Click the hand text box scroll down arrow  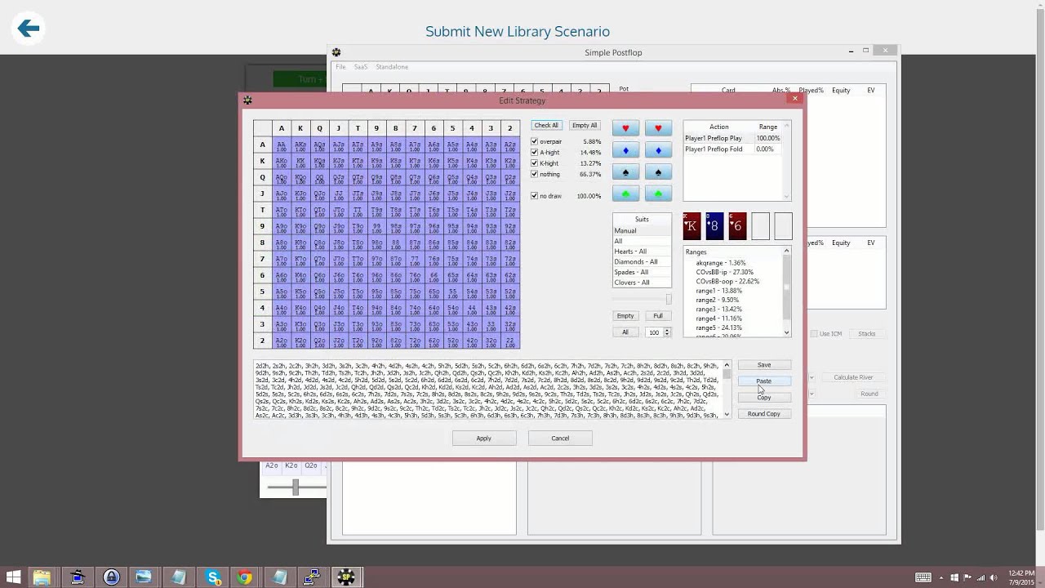point(727,415)
